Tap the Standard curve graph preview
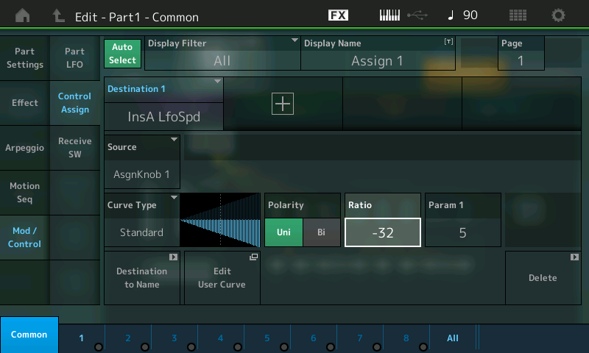This screenshot has width=589, height=353. point(220,220)
